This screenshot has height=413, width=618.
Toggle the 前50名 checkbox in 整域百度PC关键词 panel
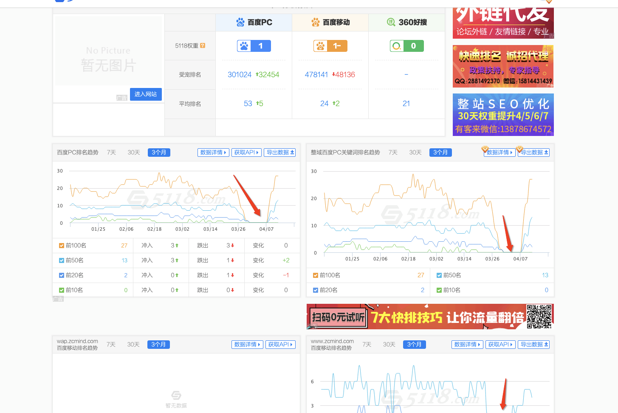(x=439, y=275)
